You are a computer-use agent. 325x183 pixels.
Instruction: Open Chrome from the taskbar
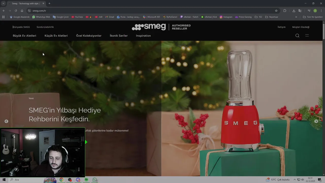click(61, 180)
